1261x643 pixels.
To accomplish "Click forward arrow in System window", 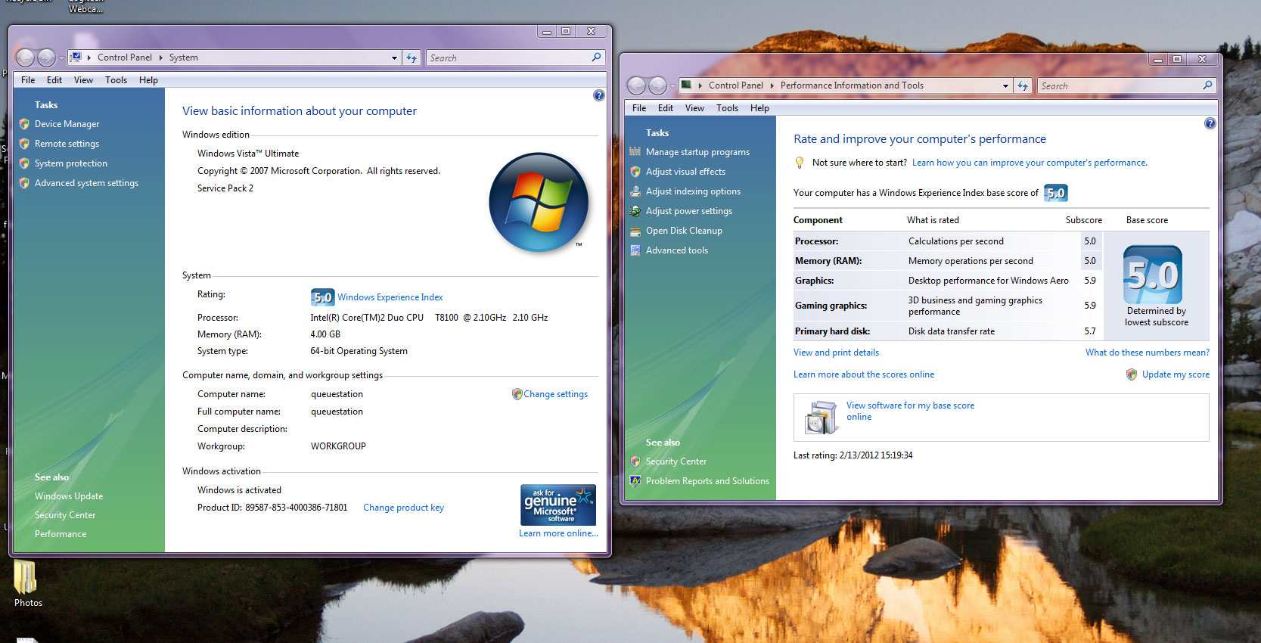I will [x=47, y=57].
